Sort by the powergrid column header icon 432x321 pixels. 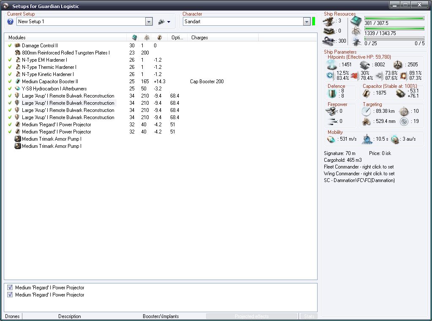[x=147, y=38]
